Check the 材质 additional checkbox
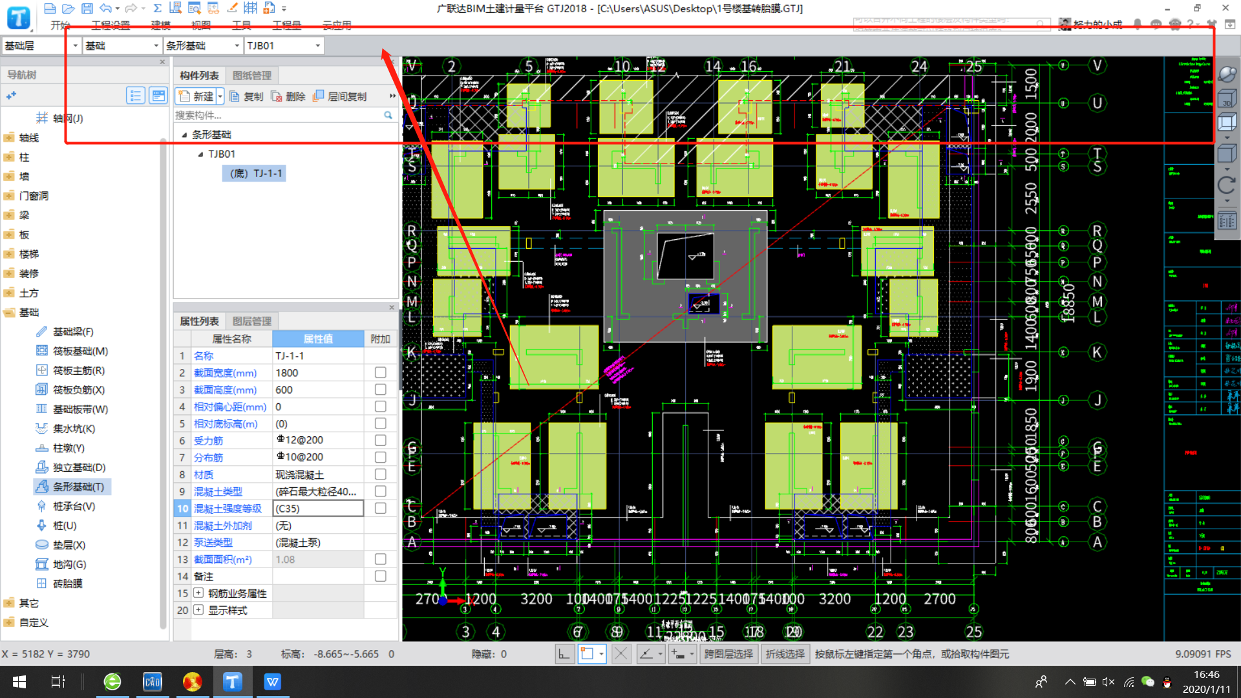Image resolution: width=1241 pixels, height=698 pixels. (381, 474)
